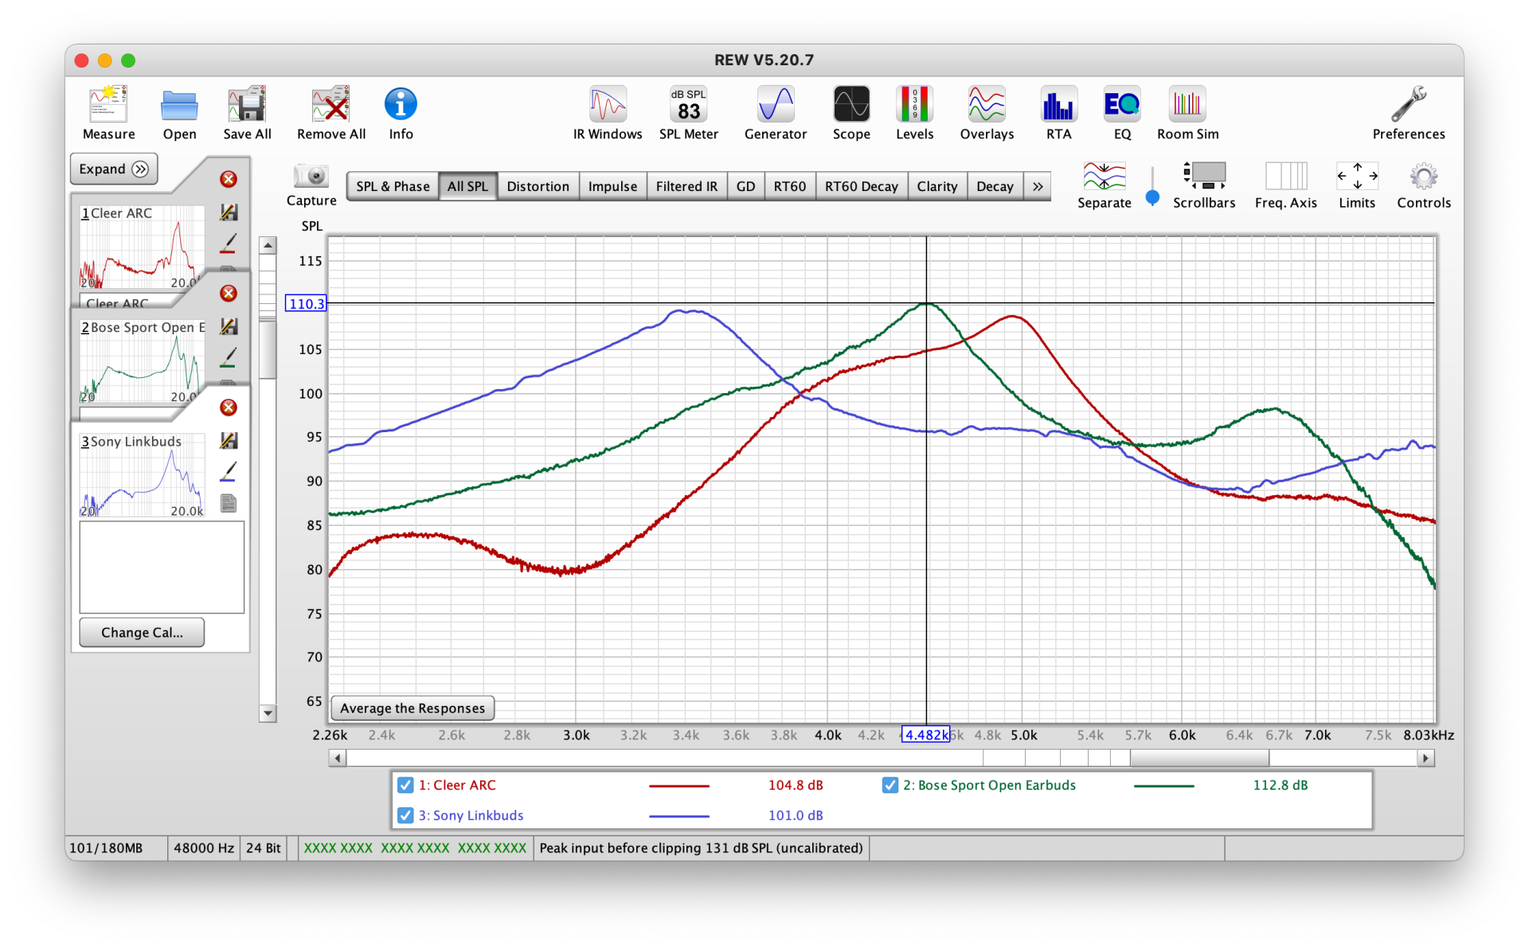Click horizontal scrollbar left arrow

[x=338, y=758]
